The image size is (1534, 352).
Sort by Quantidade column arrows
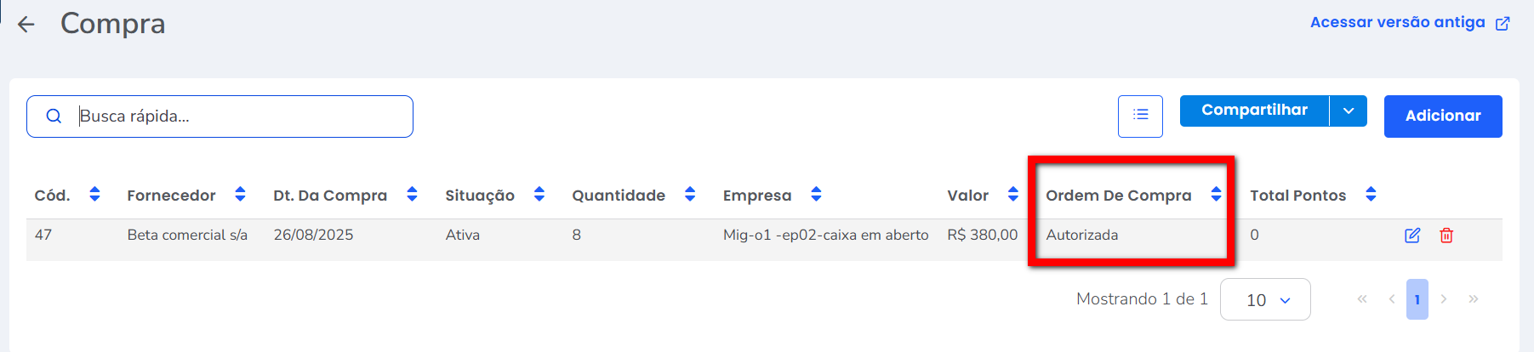pyautogui.click(x=690, y=195)
